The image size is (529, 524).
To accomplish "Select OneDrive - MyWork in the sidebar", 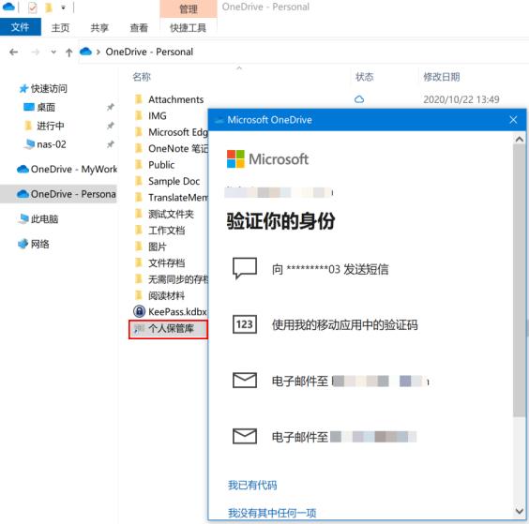I will click(x=68, y=169).
